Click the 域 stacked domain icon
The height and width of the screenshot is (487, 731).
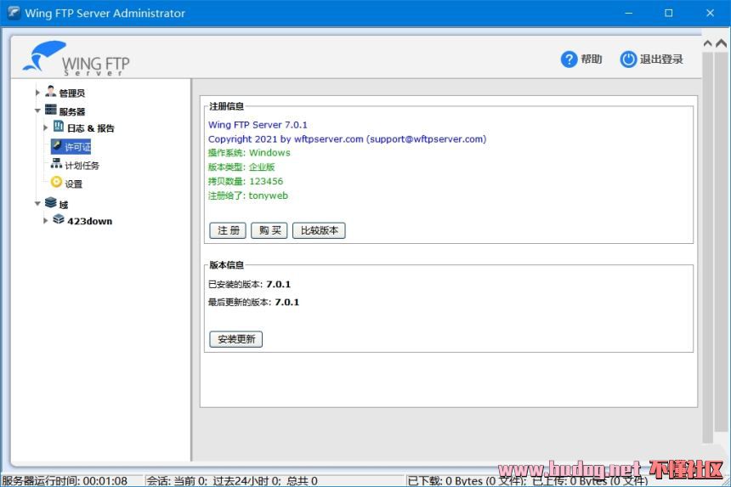(50, 203)
